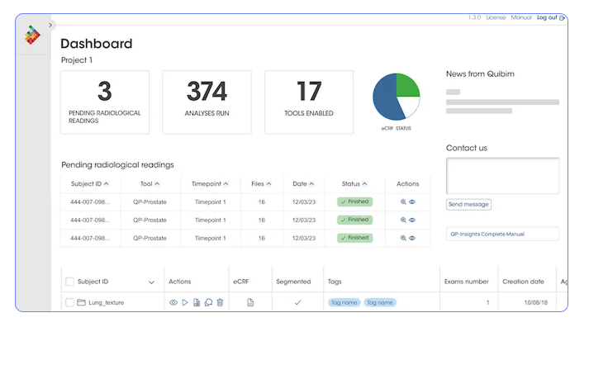
Task: Click the Contact us message text box
Action: tap(502, 176)
